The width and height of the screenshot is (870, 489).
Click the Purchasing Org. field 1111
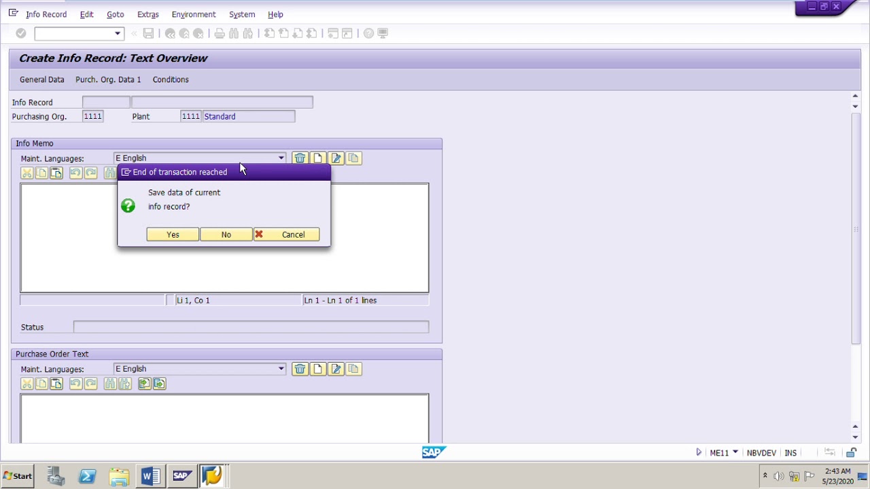click(x=92, y=116)
